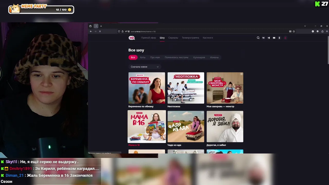Viewport: 329px width, 185px height.
Task: Open the 'Сериалы' menu item
Action: click(x=173, y=38)
